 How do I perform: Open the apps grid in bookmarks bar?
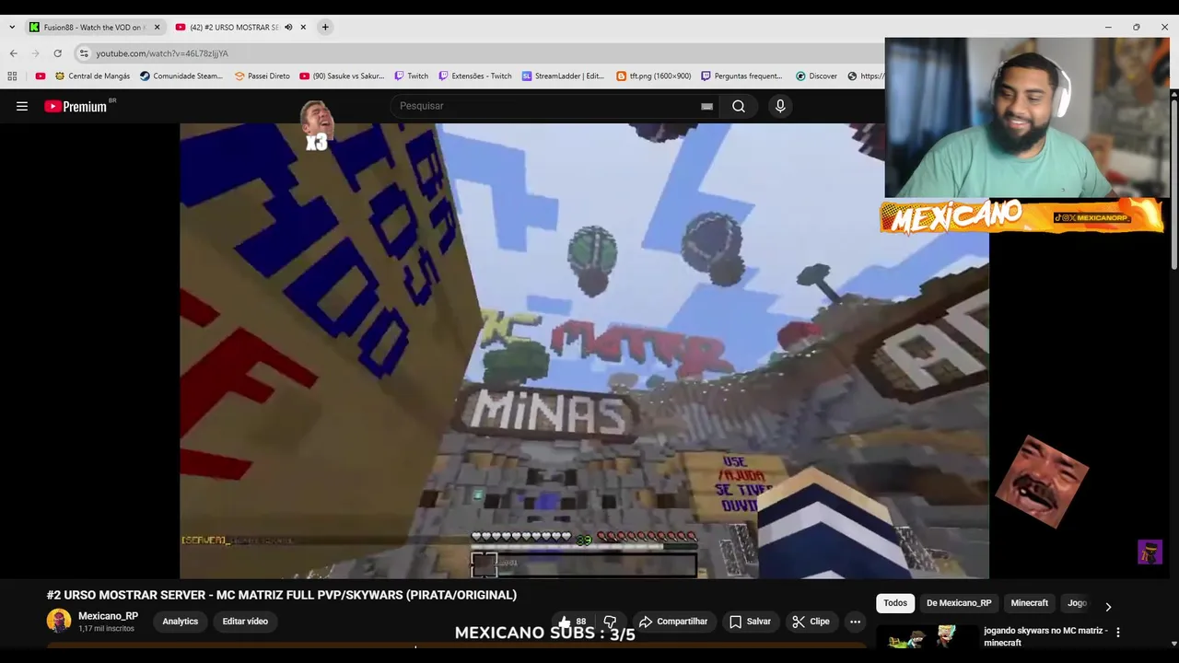tap(13, 76)
